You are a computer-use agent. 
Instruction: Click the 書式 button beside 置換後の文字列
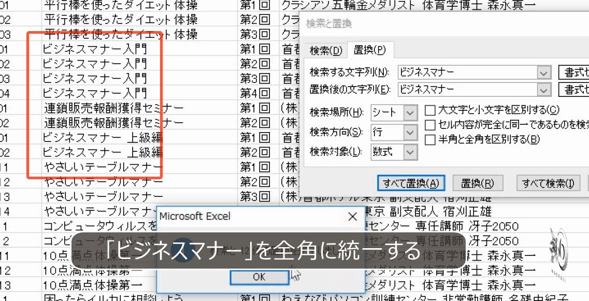point(573,90)
